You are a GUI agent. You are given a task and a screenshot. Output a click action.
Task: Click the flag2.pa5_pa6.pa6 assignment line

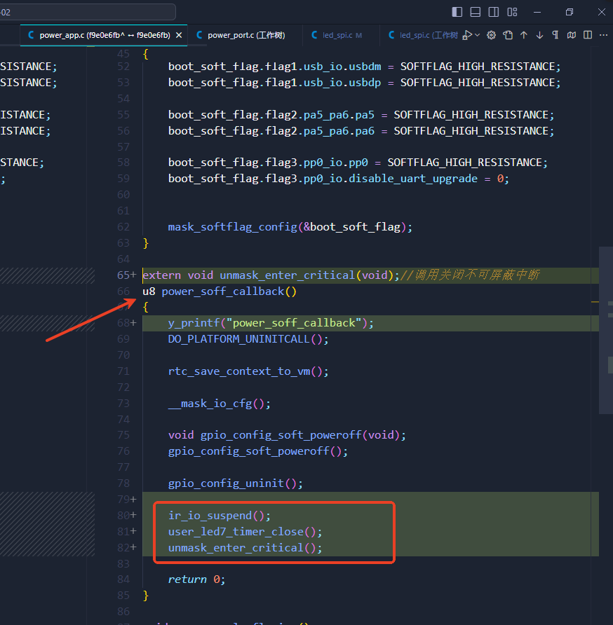tap(361, 131)
